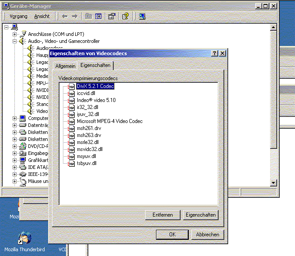
Task: Collapse the root computer tree node
Action: (7, 27)
